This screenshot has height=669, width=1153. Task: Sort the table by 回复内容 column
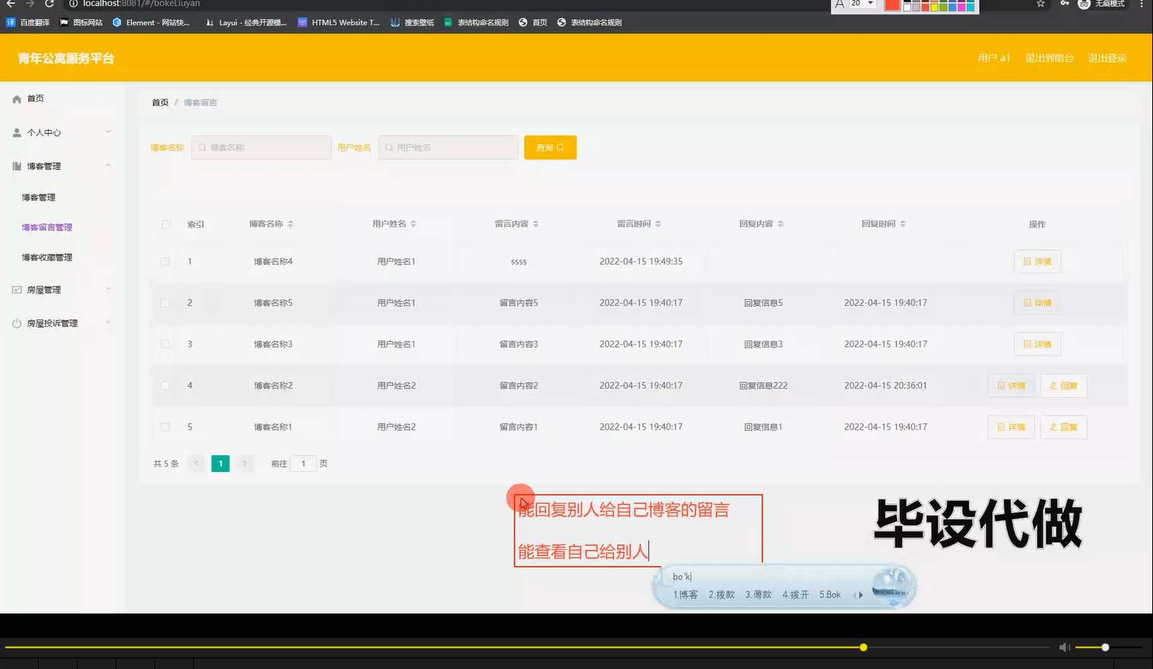click(780, 224)
